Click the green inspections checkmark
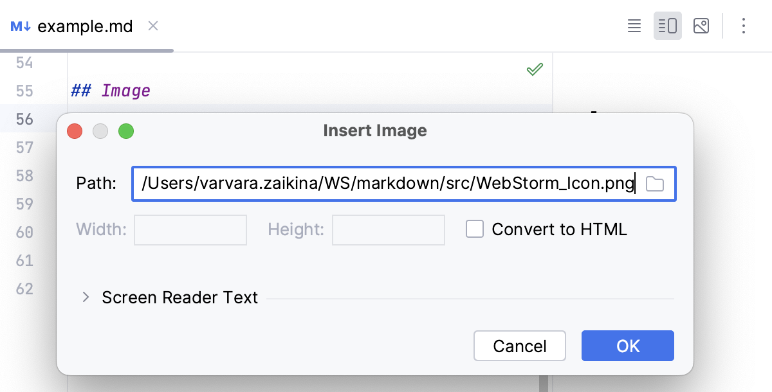 [x=535, y=69]
